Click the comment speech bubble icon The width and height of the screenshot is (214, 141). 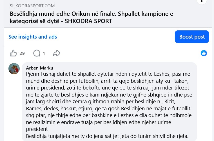pyautogui.click(x=37, y=53)
